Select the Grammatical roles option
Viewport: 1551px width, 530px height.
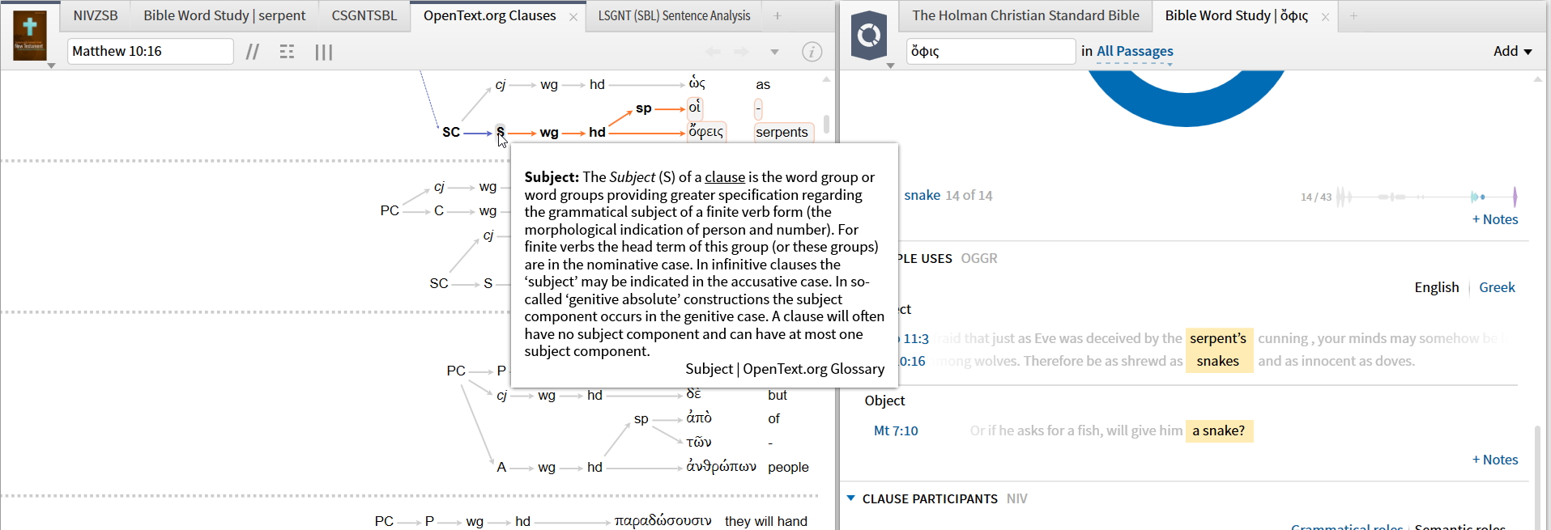click(x=1347, y=526)
